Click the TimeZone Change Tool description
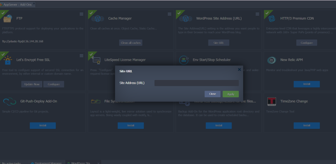The width and height of the screenshot is (336, 164). coord(280,112)
